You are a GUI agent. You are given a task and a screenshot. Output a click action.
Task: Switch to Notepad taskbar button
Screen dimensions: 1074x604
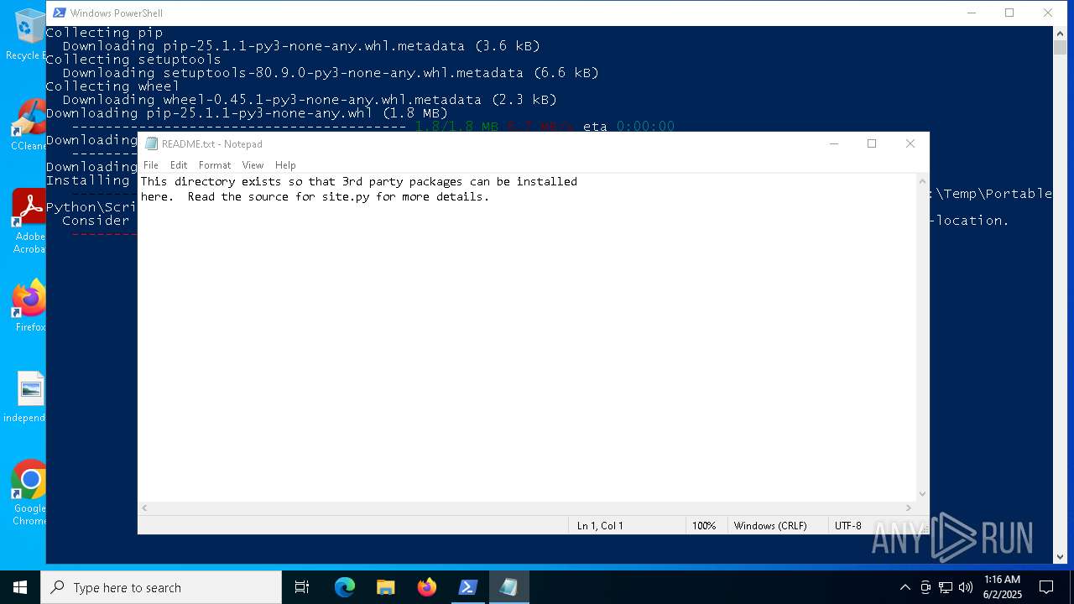point(508,587)
